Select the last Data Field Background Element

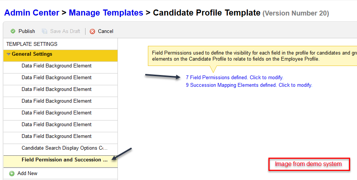(x=60, y=136)
